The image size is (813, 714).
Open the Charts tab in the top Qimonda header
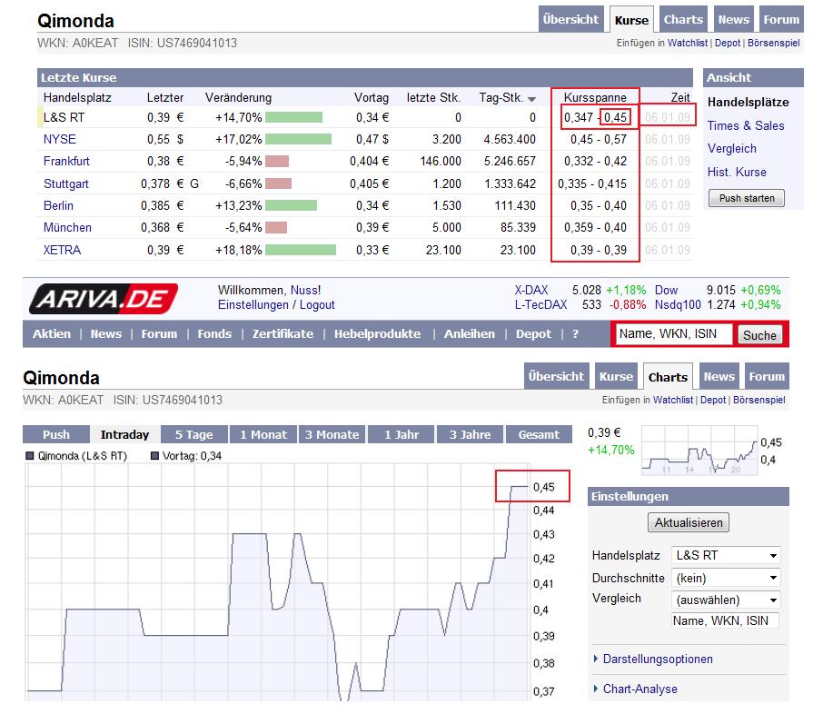683,19
